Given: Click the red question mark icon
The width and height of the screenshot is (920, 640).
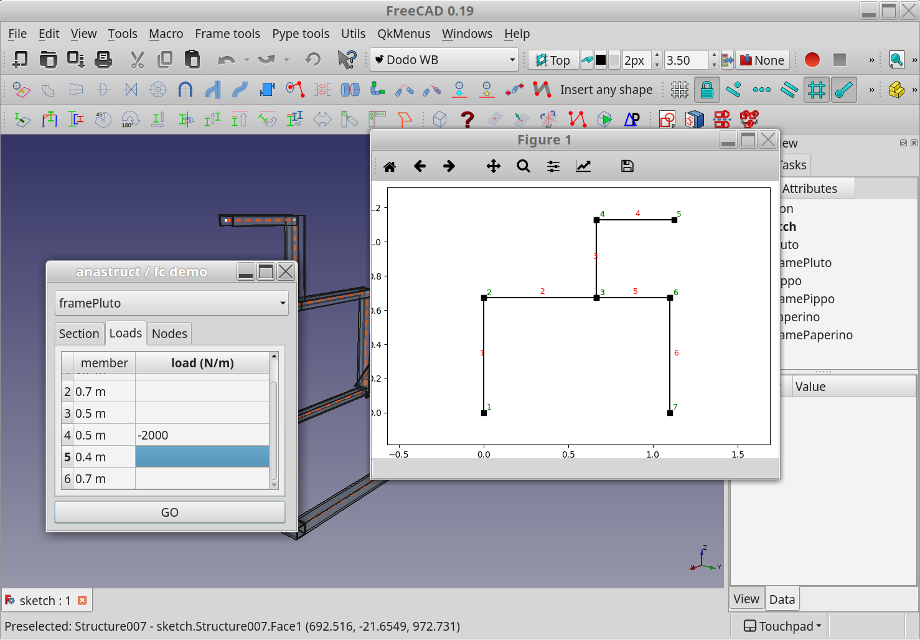Looking at the screenshot, I should point(467,119).
